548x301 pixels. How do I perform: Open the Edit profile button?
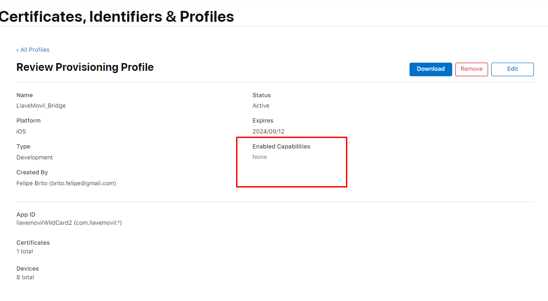(x=512, y=69)
